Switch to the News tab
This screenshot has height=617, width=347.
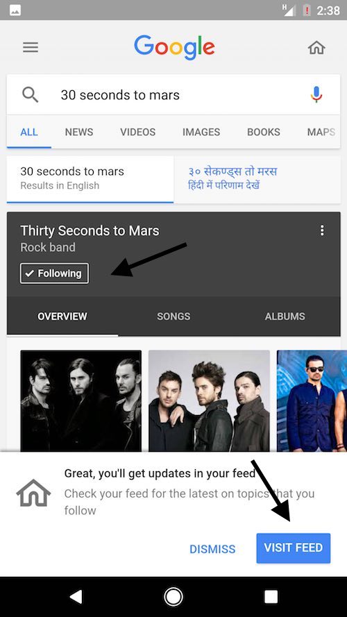point(79,132)
